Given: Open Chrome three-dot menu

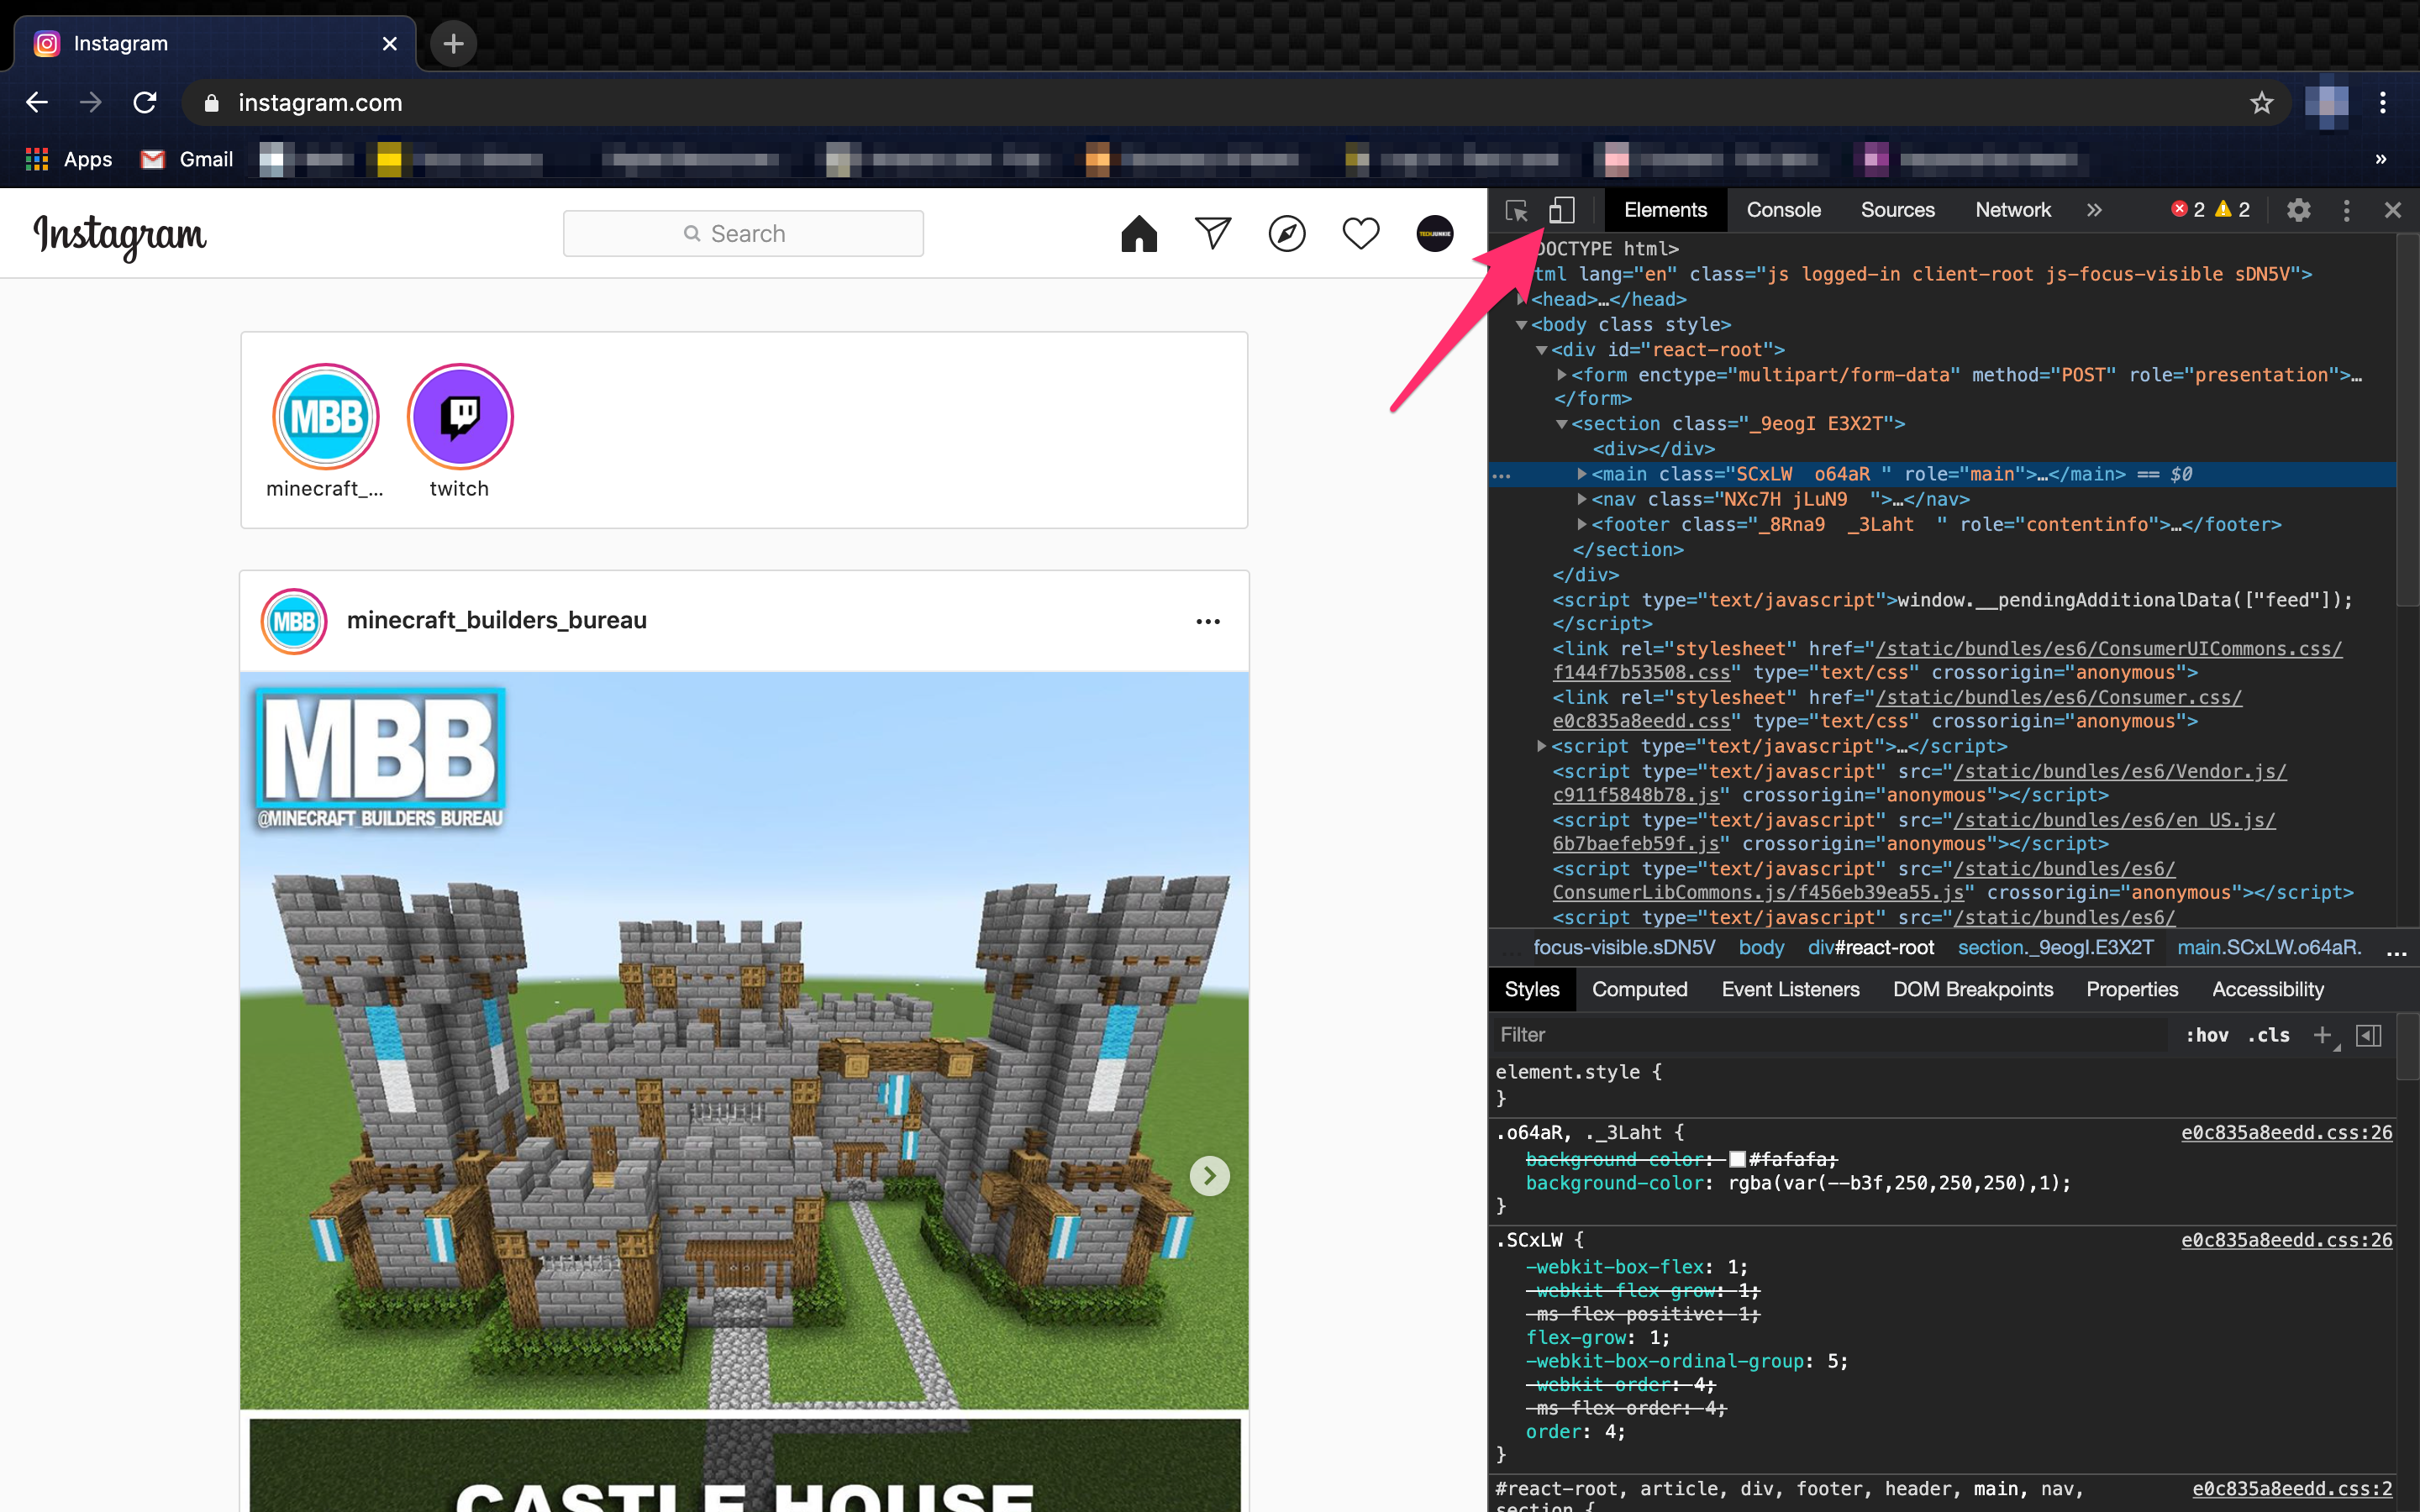Looking at the screenshot, I should click(x=2383, y=102).
